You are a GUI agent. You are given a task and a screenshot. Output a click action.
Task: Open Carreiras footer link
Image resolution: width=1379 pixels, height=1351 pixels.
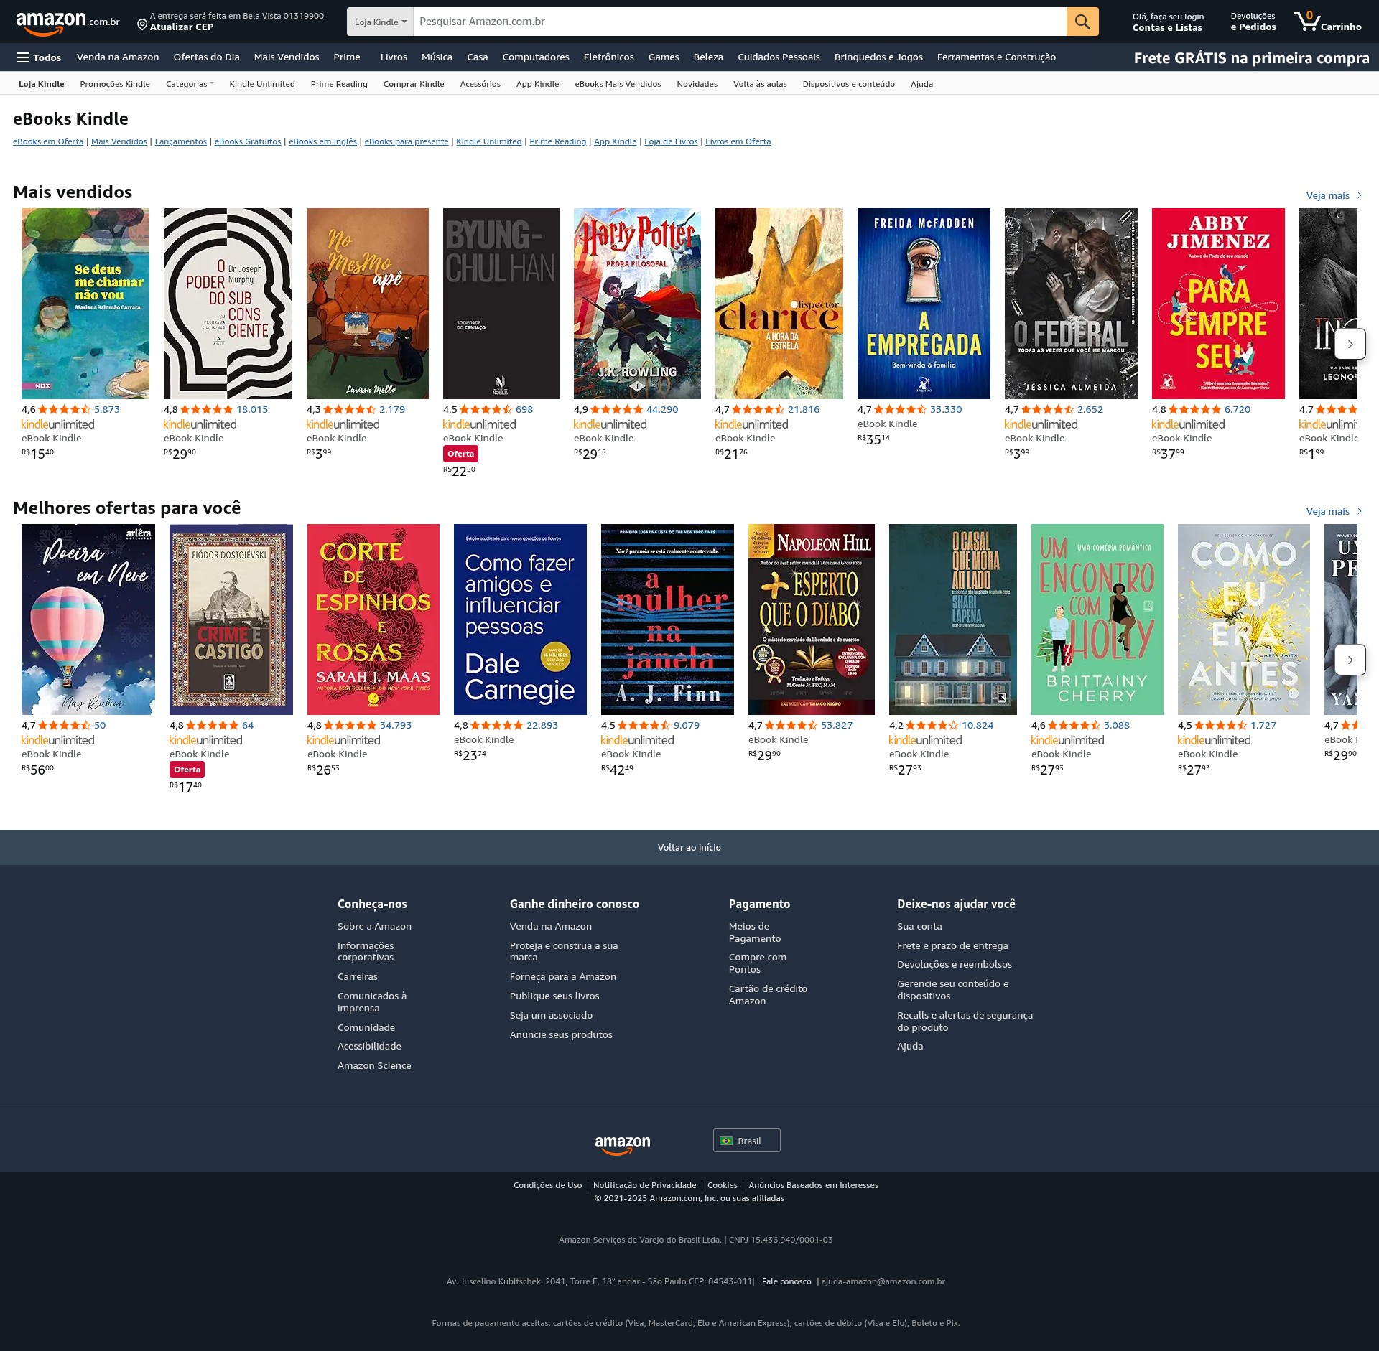358,977
